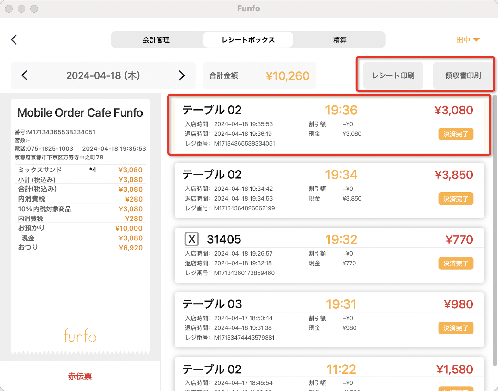Click the 合計金額 ¥10,260 total

[x=259, y=75]
